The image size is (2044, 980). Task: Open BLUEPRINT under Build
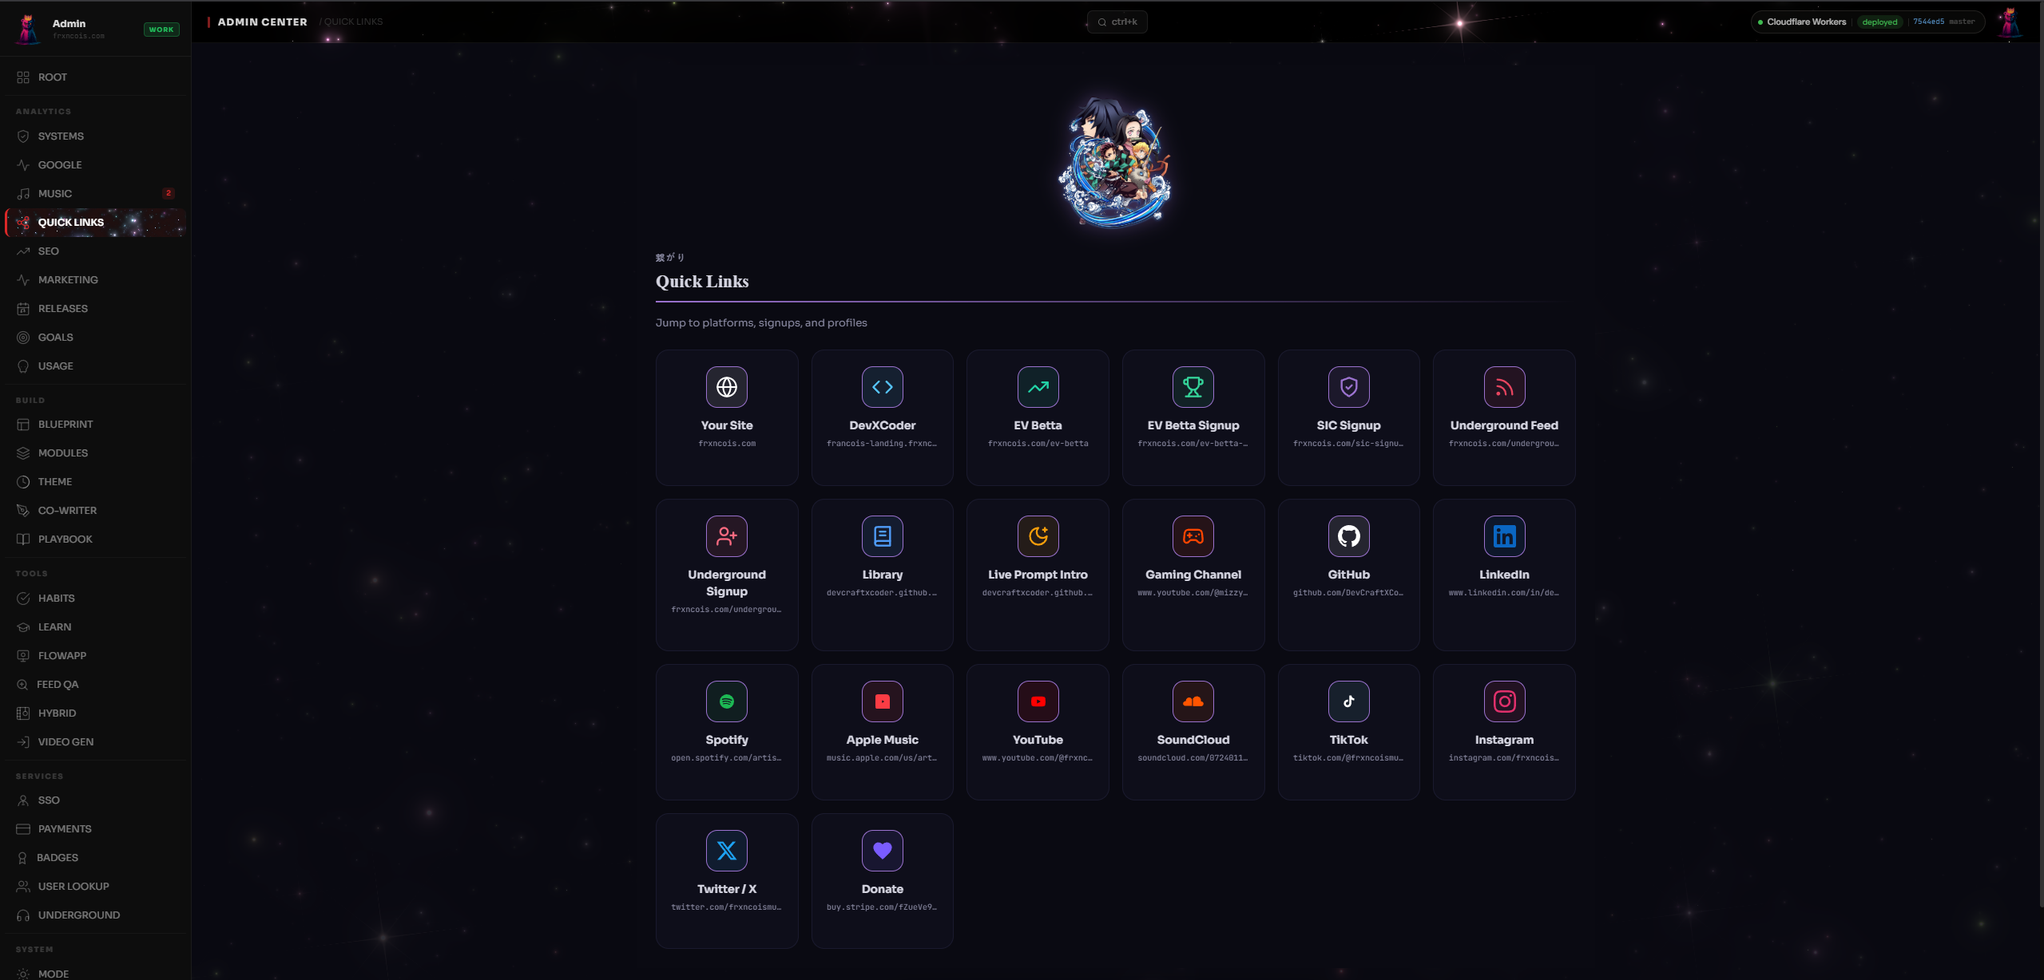96,425
